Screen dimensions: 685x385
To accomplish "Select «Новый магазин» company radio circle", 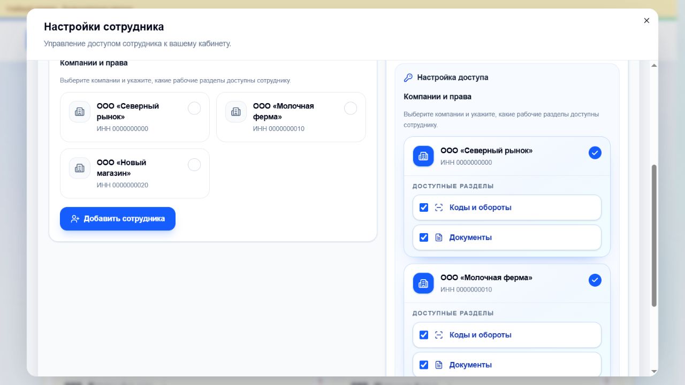I will click(194, 165).
